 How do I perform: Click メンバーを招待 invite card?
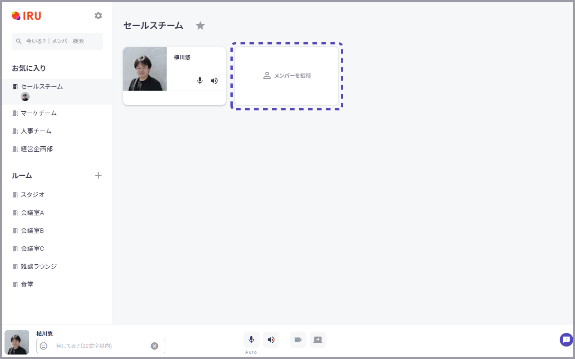287,76
